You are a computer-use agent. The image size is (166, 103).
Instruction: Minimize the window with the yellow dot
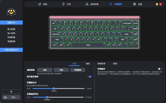click(157, 4)
